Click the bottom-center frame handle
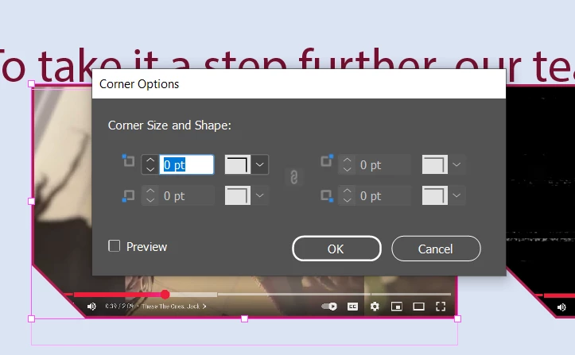 (x=245, y=318)
